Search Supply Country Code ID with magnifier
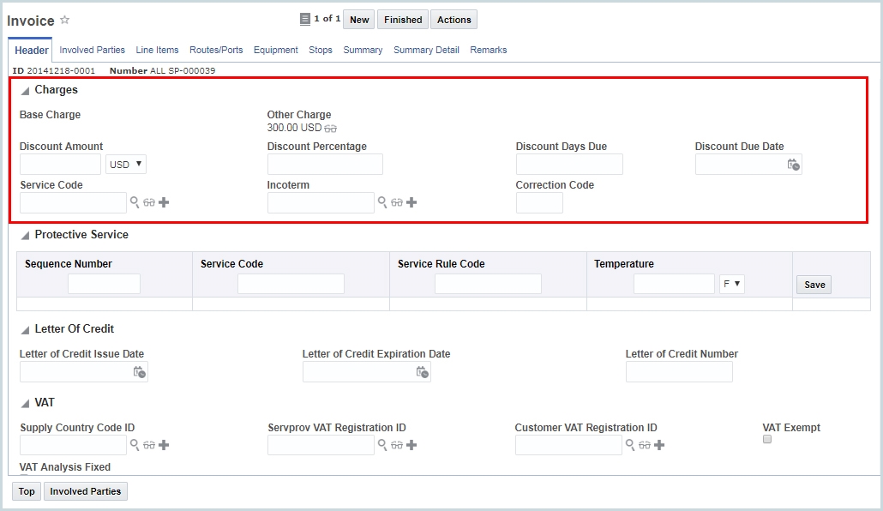883x511 pixels. point(135,445)
